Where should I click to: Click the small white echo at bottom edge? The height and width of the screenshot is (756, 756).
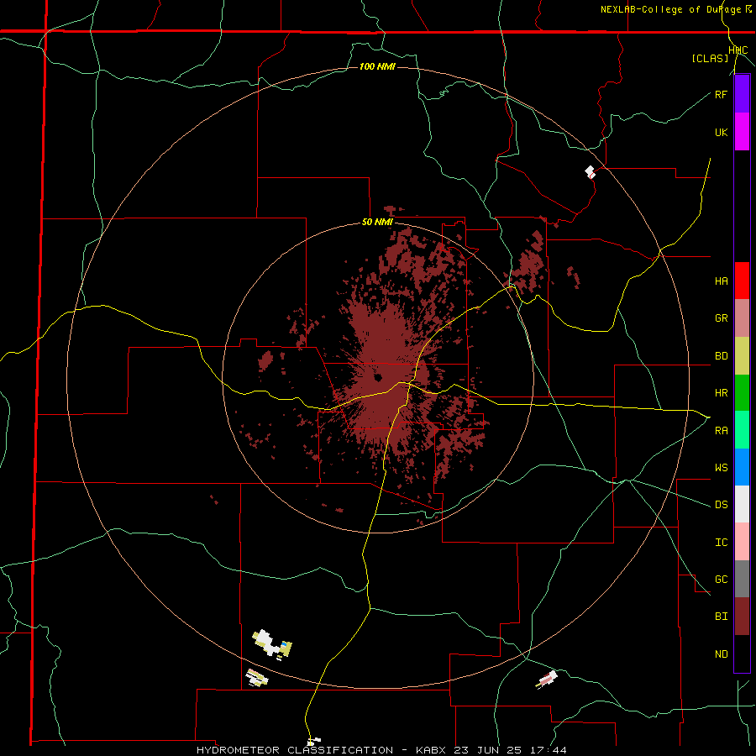(314, 741)
